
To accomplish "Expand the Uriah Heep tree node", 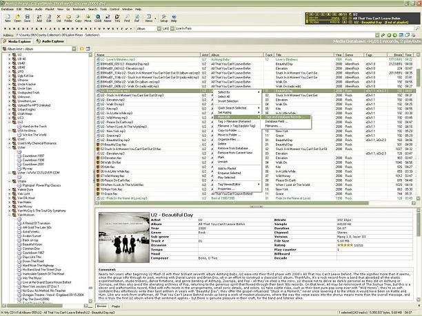I will [x=10, y=114].
